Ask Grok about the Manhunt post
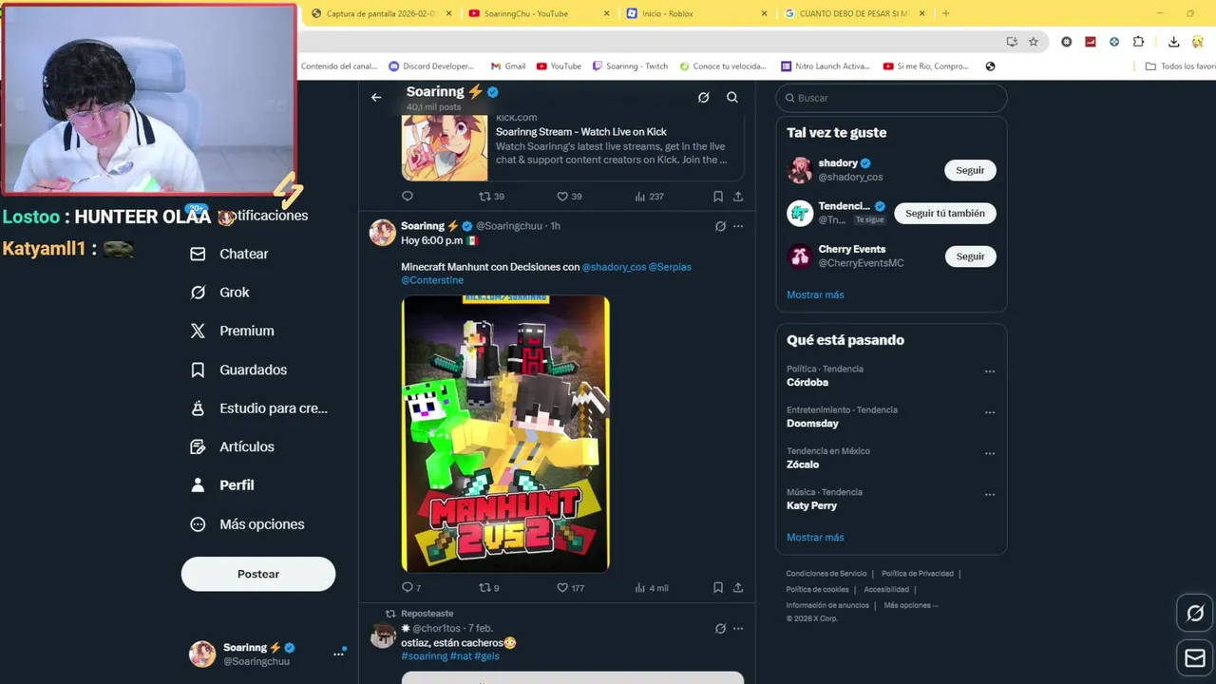Viewport: 1216px width, 684px height. [720, 226]
